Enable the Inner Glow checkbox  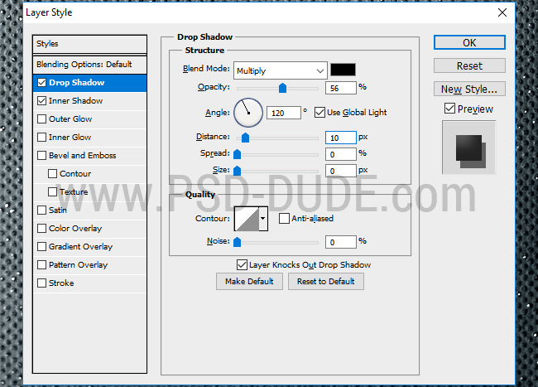[42, 138]
